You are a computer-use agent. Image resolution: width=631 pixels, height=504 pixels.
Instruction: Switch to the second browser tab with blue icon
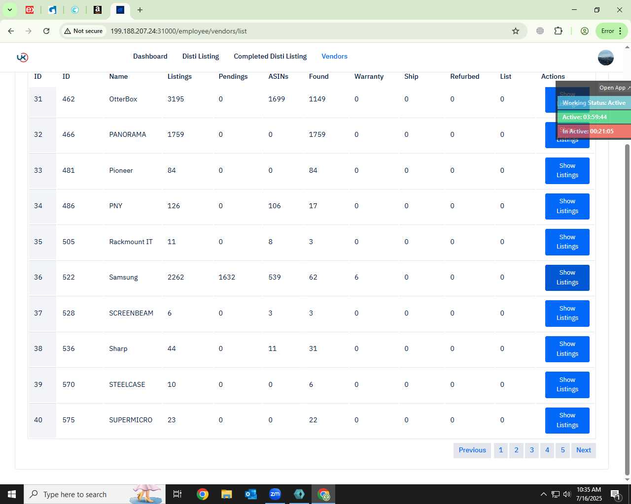pyautogui.click(x=52, y=10)
